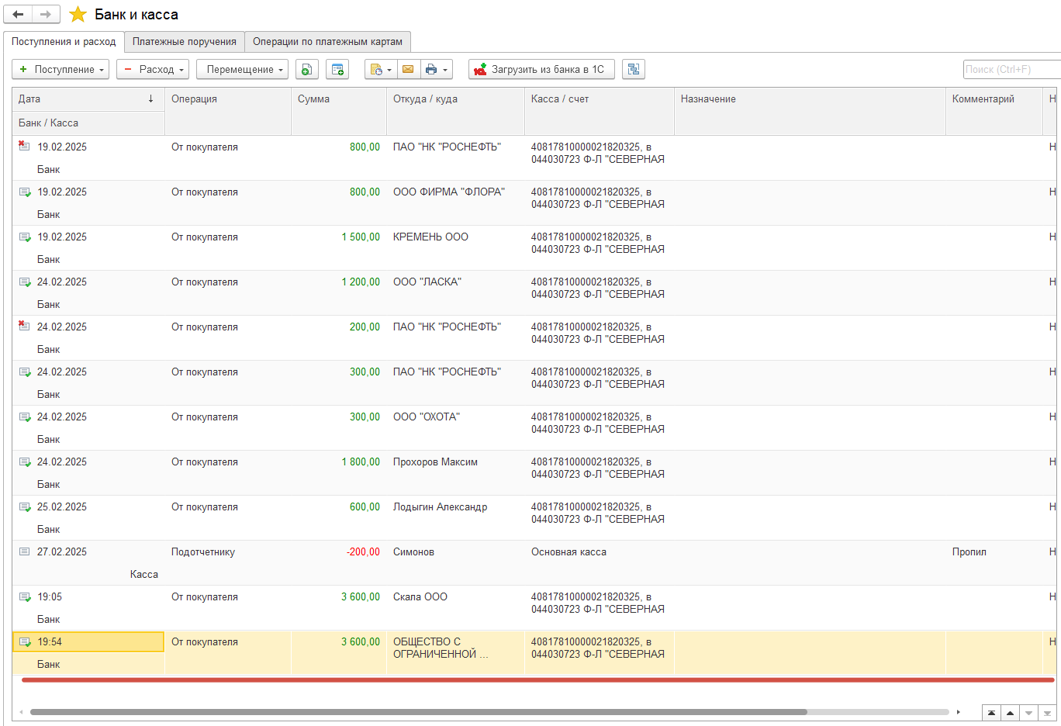Click the horizontal scrollbar right arrow
This screenshot has height=726, width=1061.
(x=959, y=711)
